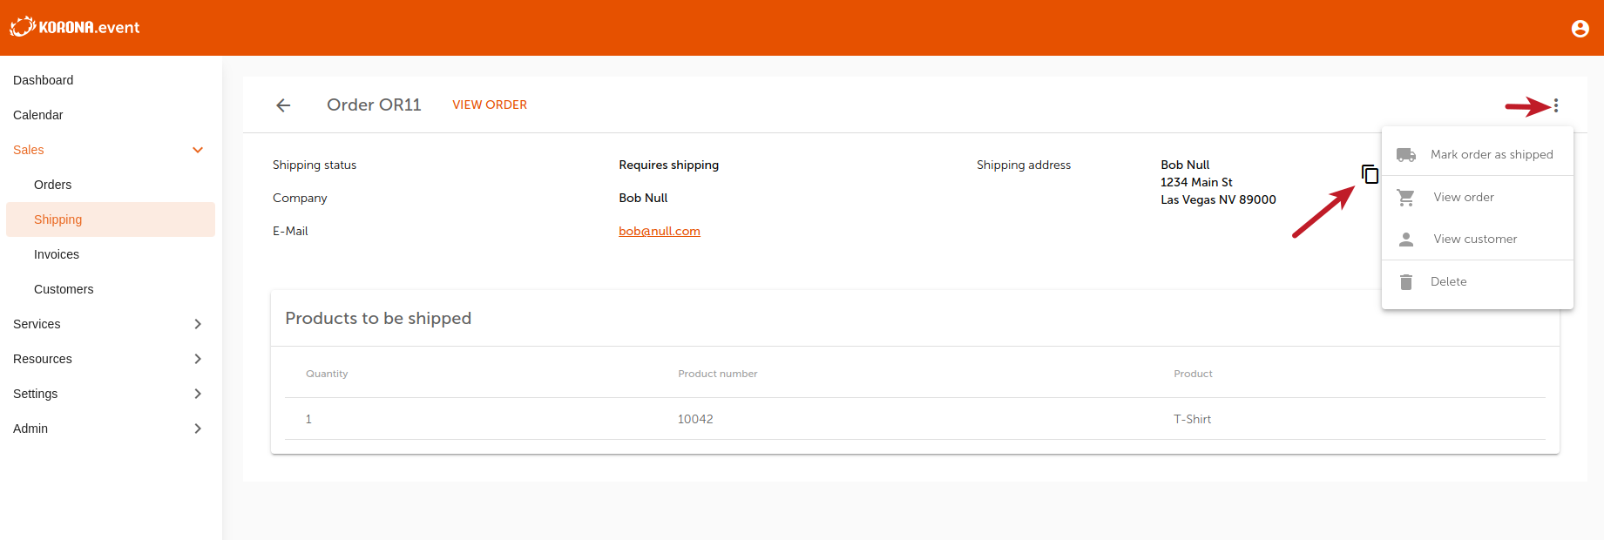
Task: Click the E-Mail label
Action: click(x=290, y=232)
